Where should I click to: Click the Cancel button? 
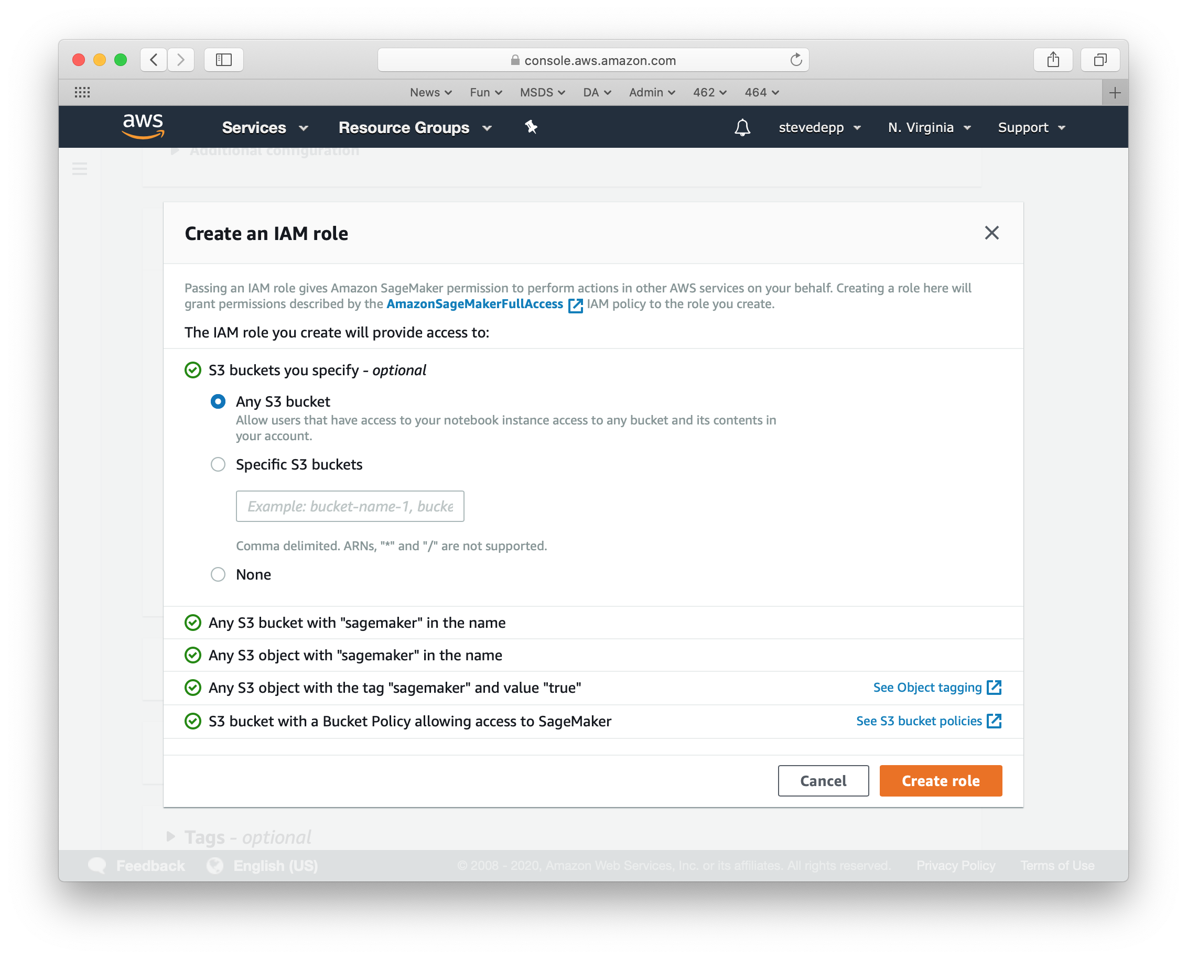823,781
